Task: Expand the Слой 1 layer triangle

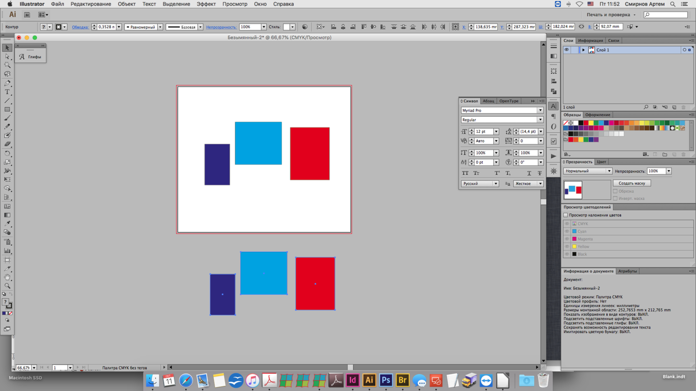Action: 583,50
